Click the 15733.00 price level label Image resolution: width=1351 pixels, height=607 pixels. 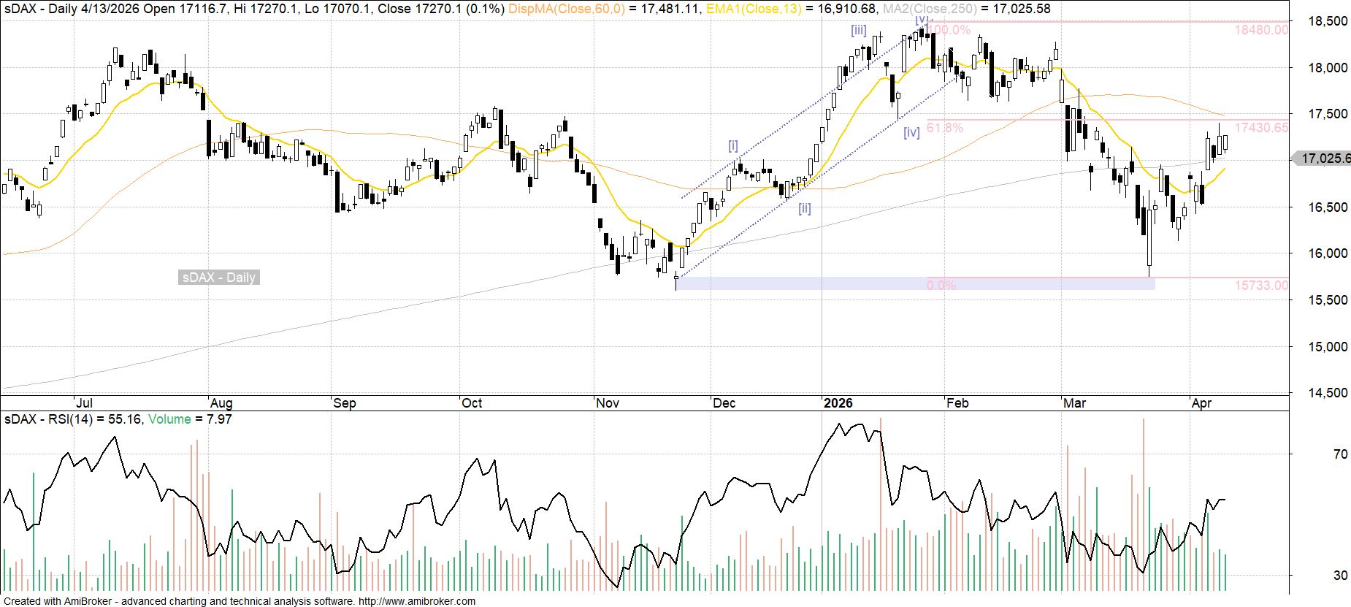[1261, 286]
